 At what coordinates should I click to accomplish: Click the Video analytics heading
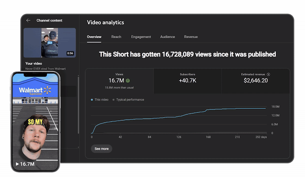point(105,22)
